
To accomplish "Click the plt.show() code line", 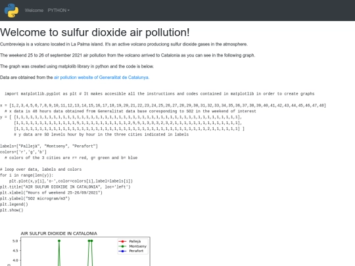I will click(12, 210).
